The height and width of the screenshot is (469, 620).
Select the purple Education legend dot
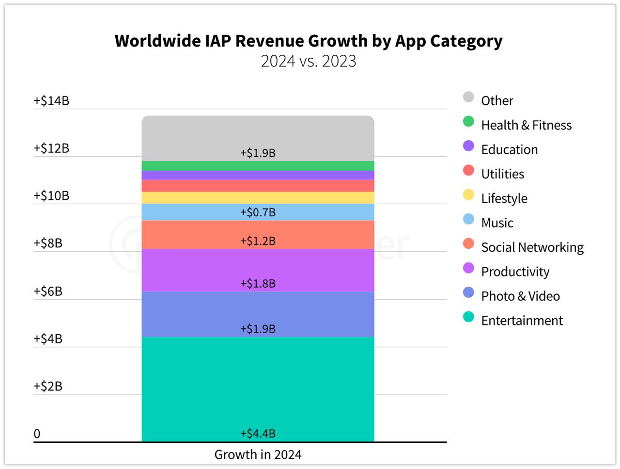(x=468, y=146)
